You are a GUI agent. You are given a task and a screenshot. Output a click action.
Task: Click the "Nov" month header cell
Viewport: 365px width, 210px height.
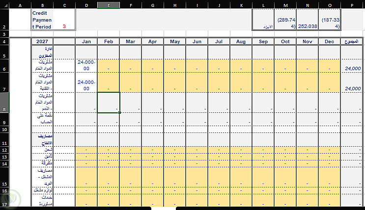click(x=308, y=41)
